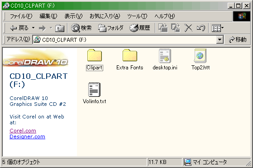Follow the Designer.com link
This screenshot has height=168, width=253.
[27, 136]
